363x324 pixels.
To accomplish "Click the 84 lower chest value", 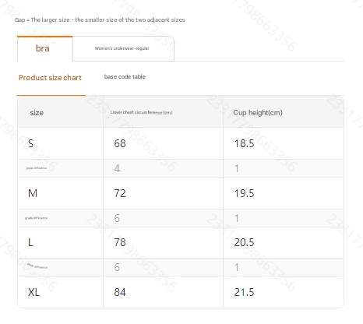I will [x=120, y=292].
